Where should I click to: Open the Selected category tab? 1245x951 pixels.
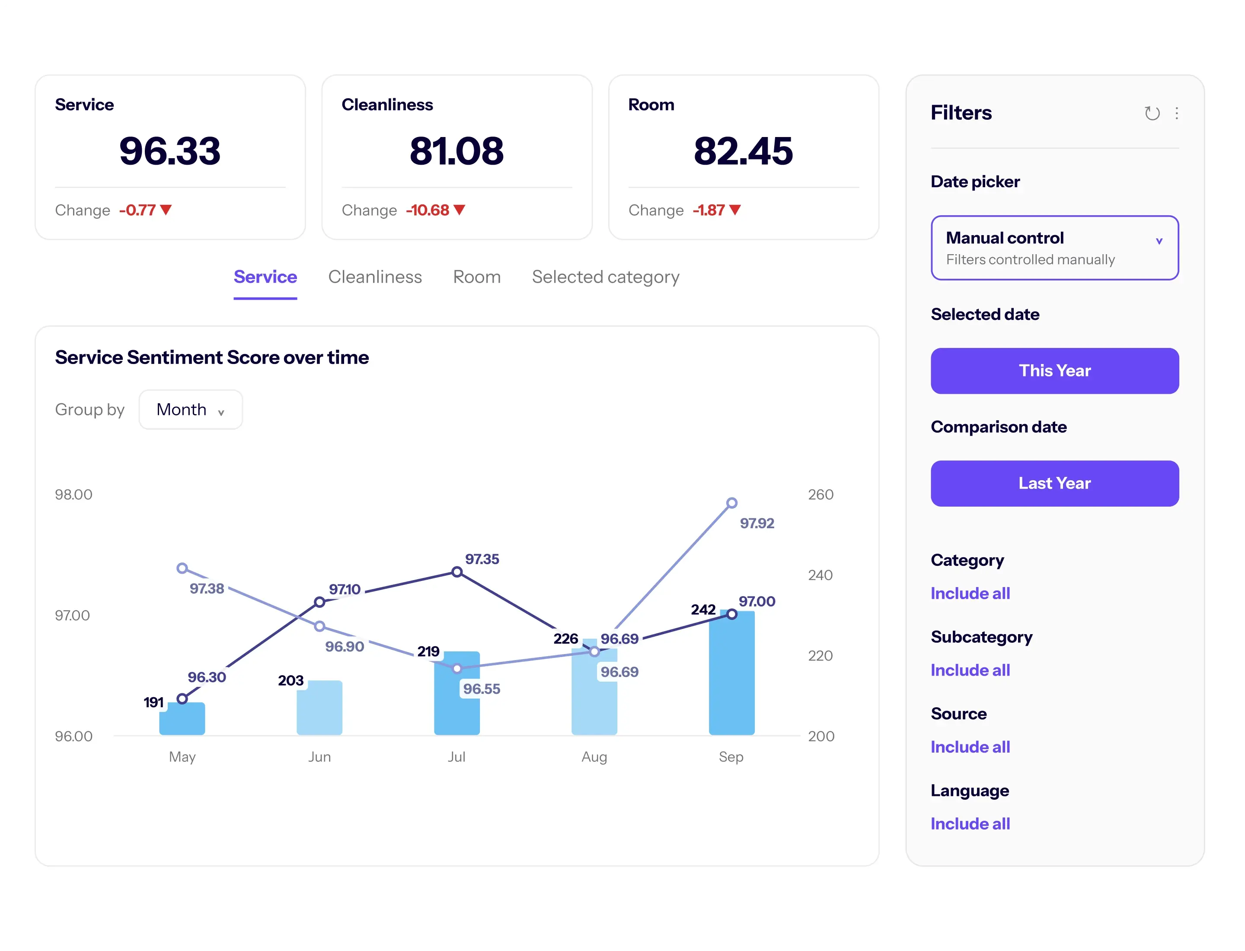tap(605, 278)
